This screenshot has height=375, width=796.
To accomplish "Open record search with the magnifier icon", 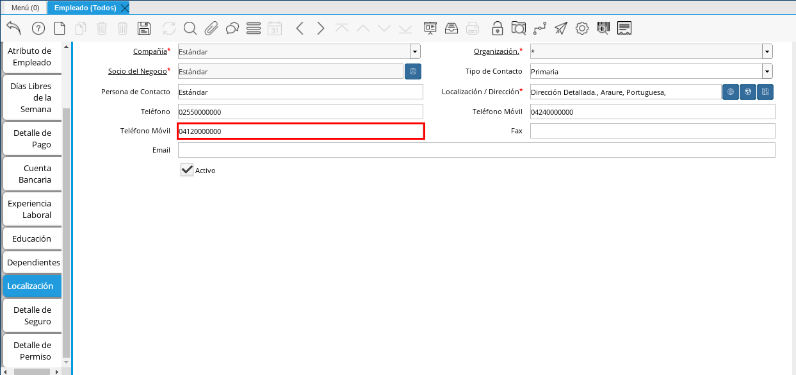I will [190, 28].
